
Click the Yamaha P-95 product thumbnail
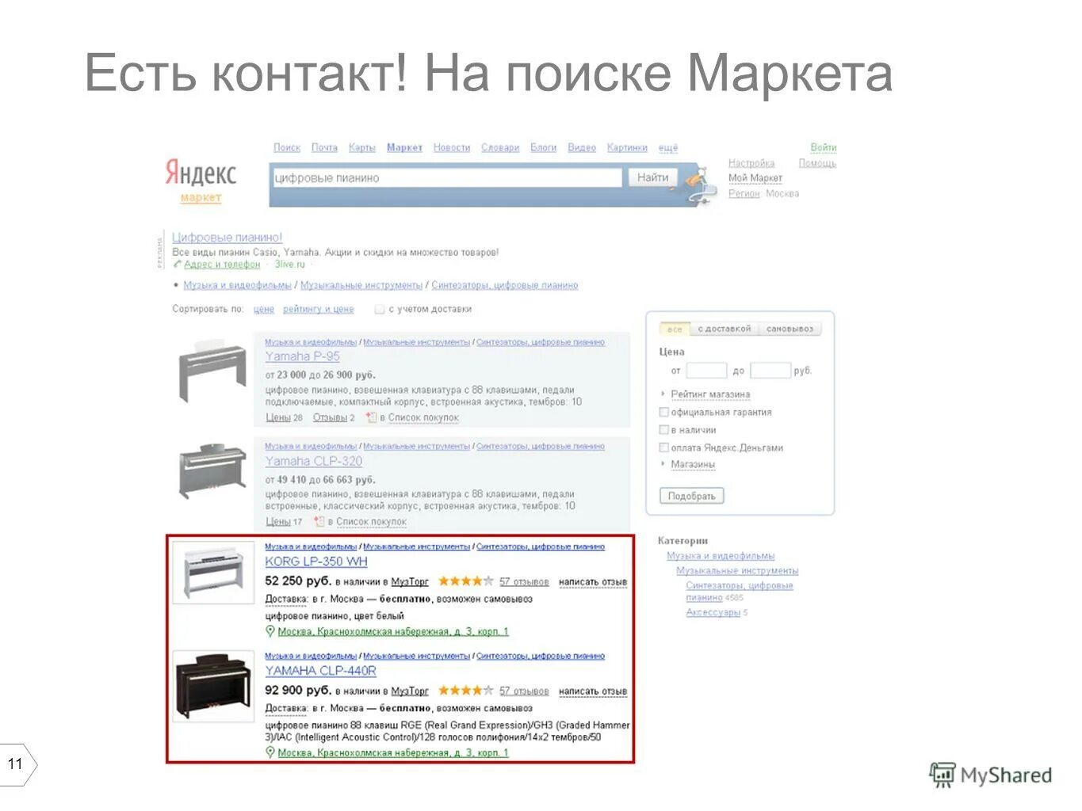coord(212,371)
